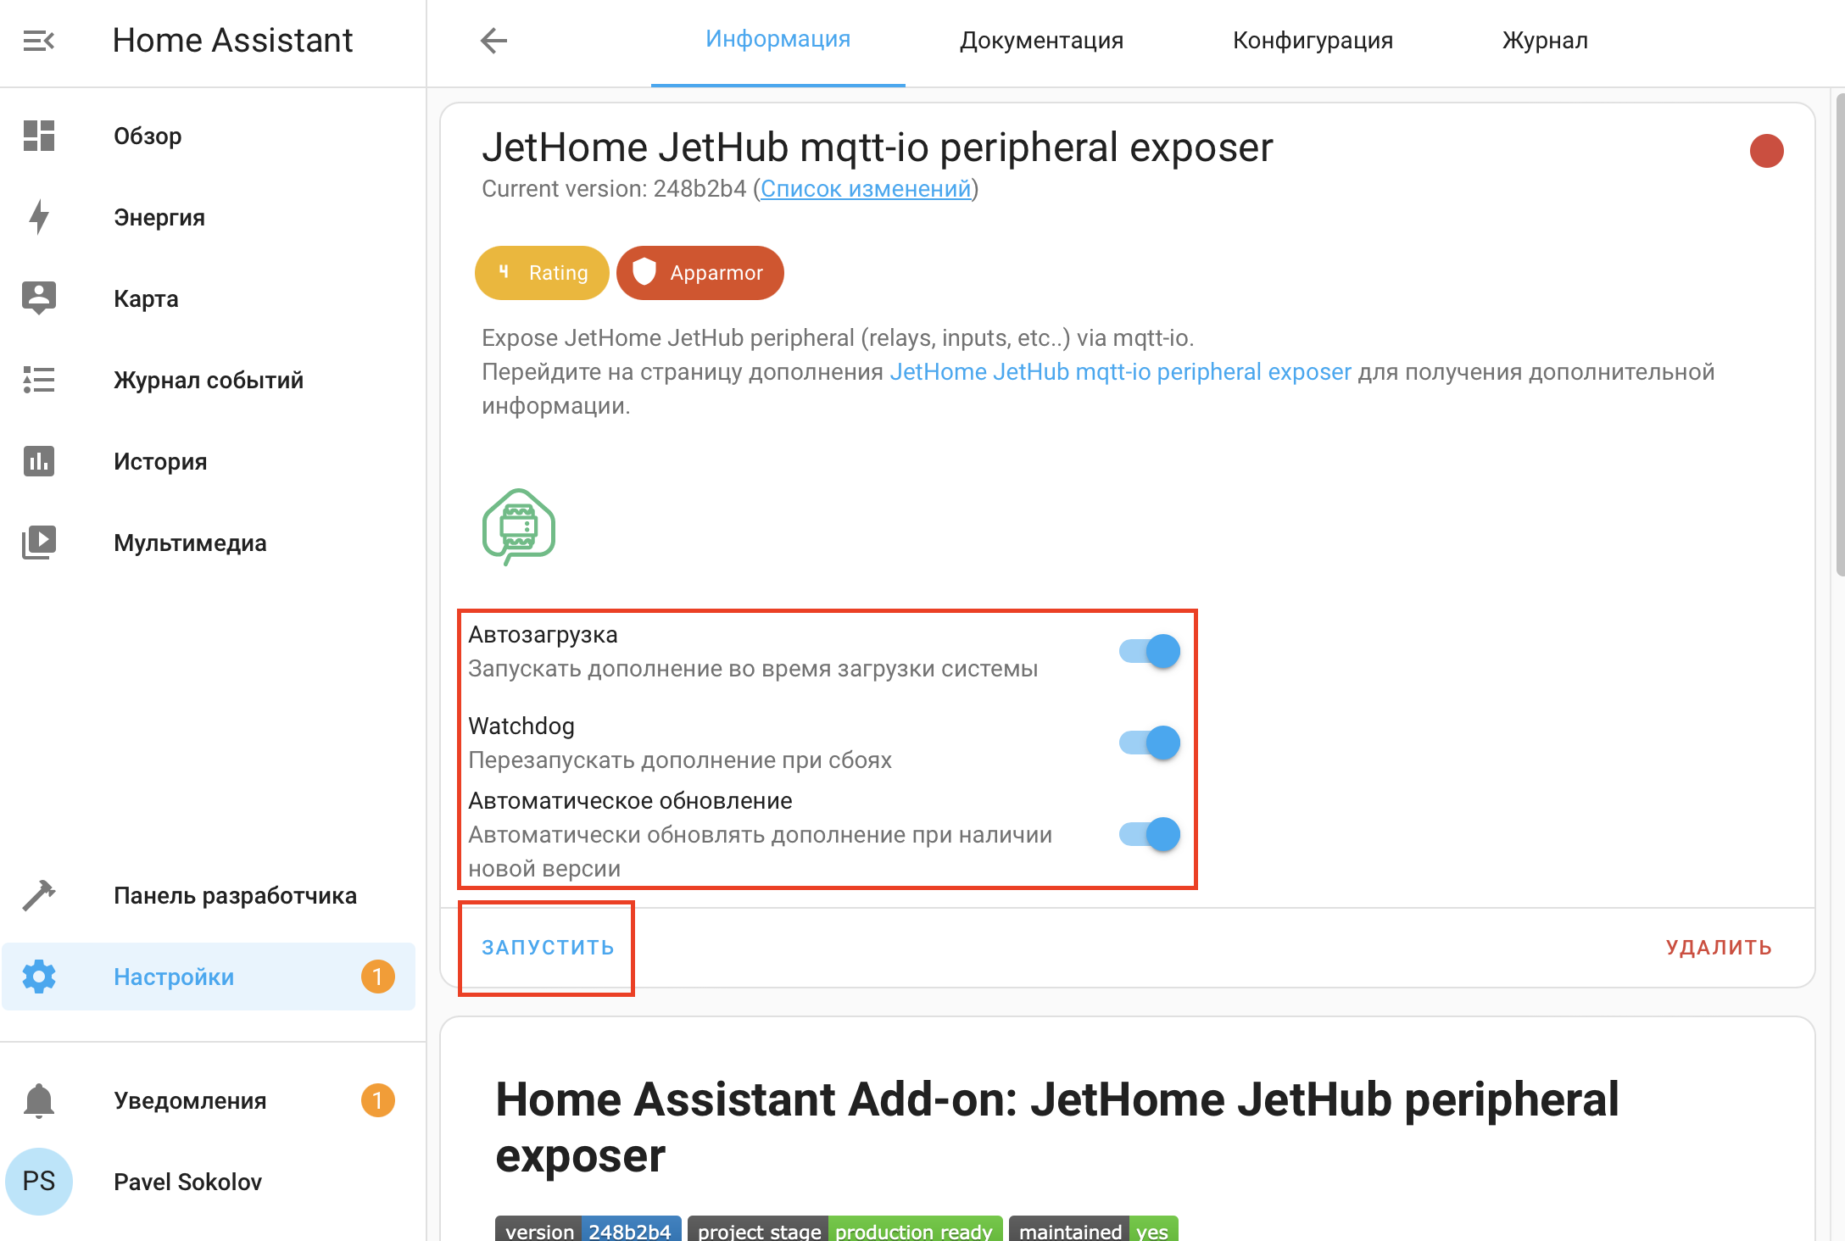
Task: Go back using the arrow icon
Action: tap(493, 40)
